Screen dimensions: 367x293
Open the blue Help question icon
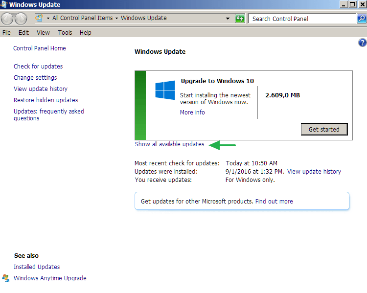[362, 43]
